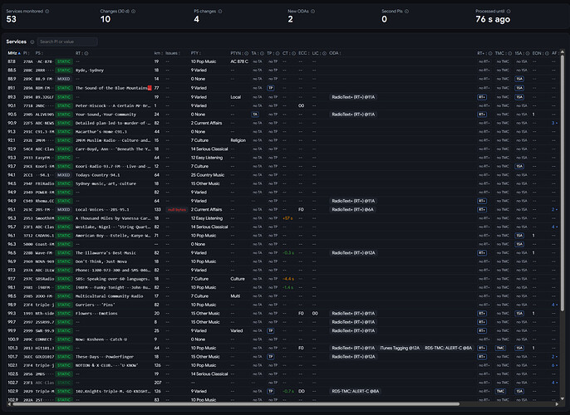570x415 pixels.
Task: Show info for the RT column
Action: coord(86,53)
